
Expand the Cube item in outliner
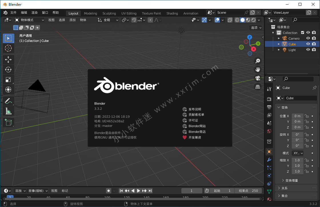279,44
